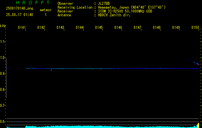Click the Antenna label
Image resolution: width=202 pixels, height=128 pixels.
coord(64,15)
